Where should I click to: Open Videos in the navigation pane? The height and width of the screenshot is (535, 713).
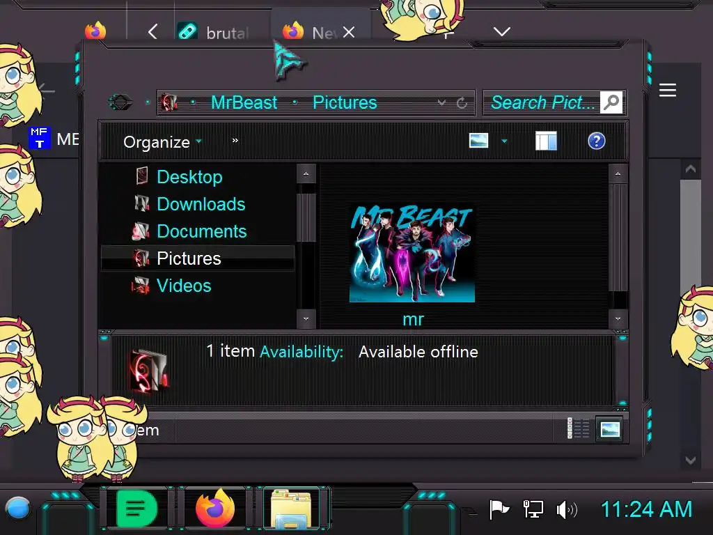point(184,286)
